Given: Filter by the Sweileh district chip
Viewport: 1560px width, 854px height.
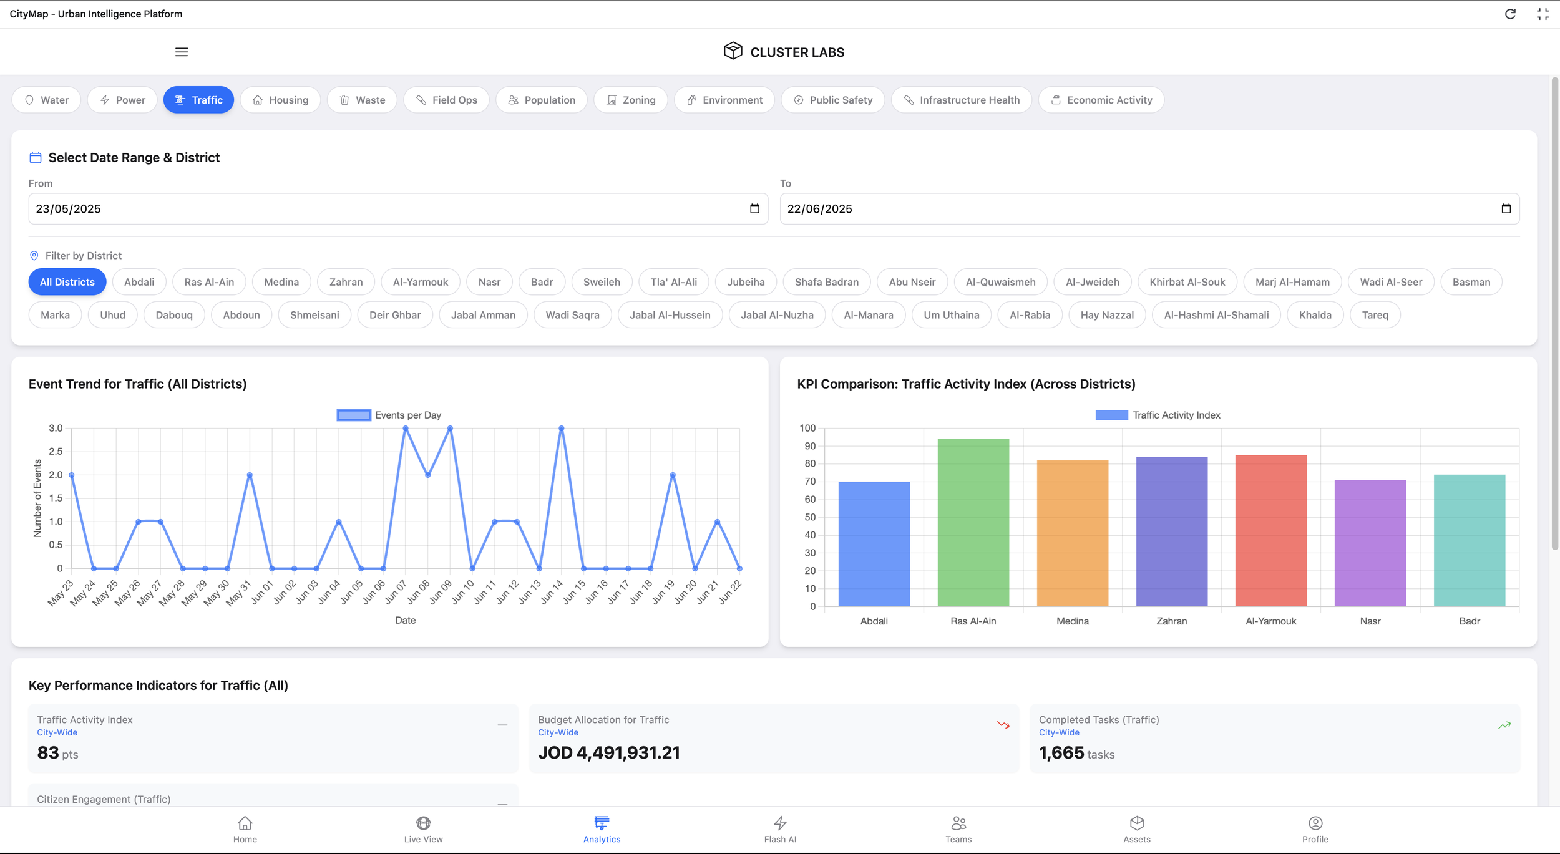Looking at the screenshot, I should [x=602, y=282].
